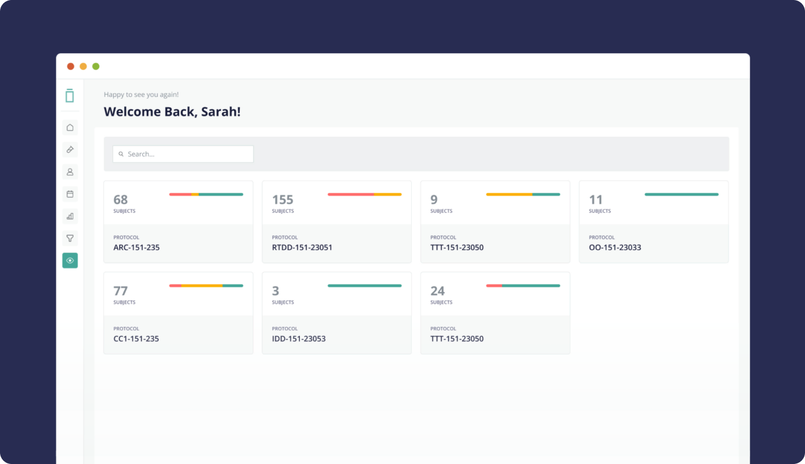Image resolution: width=805 pixels, height=464 pixels.
Task: Click the 24 subjects count
Action: (437, 291)
